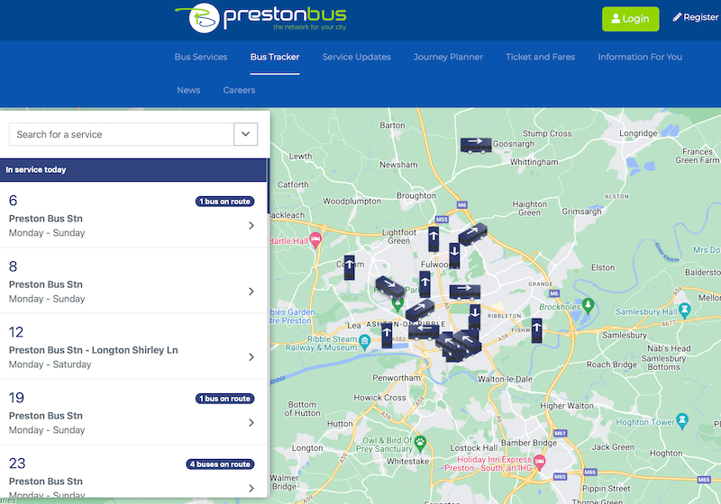Open the Careers link
Screen dimensions: 721x504
[x=239, y=90]
